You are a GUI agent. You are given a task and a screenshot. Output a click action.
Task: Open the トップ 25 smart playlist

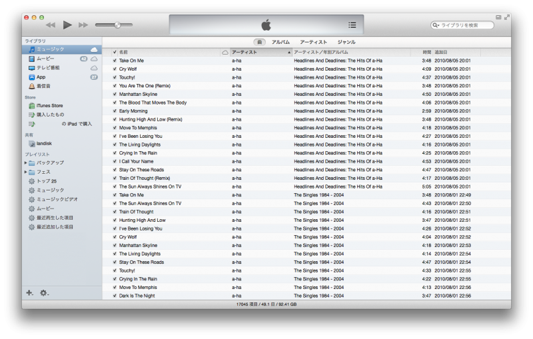pos(47,181)
